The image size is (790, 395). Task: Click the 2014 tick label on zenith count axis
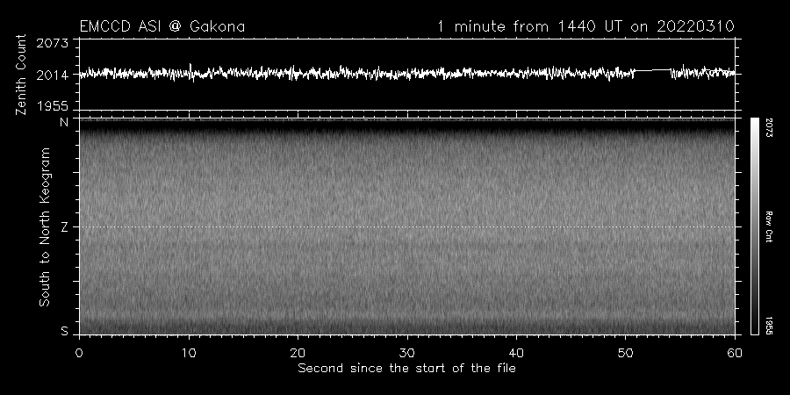[52, 75]
